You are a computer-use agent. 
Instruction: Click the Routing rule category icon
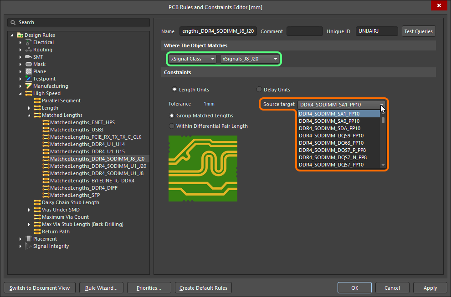point(29,50)
